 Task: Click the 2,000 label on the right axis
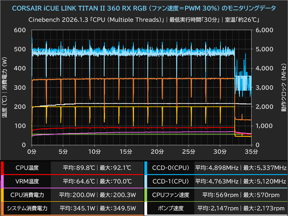(x=265, y=107)
